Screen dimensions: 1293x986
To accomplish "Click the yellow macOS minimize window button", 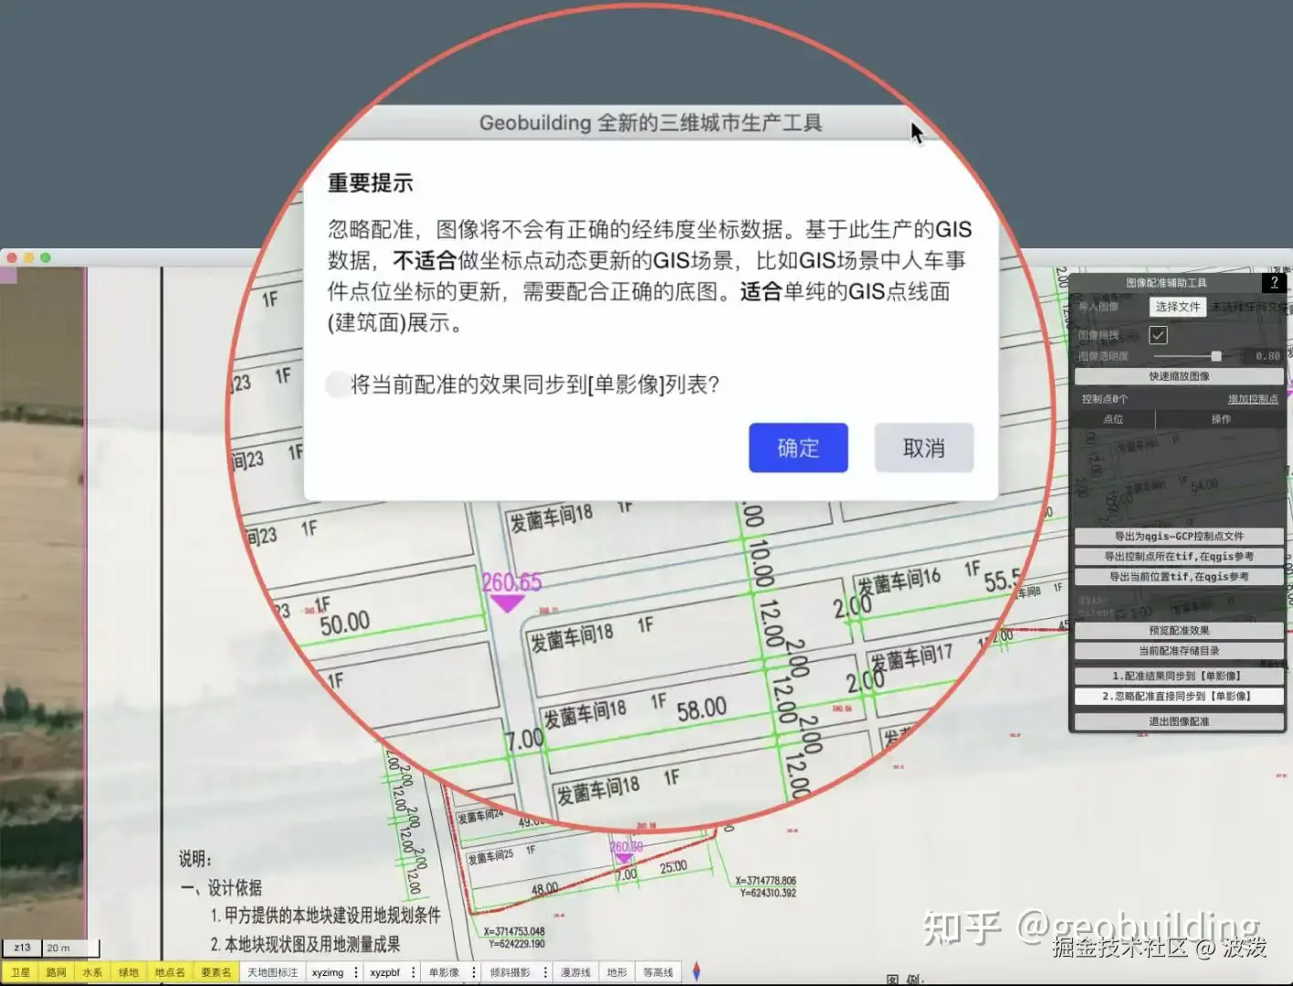I will click(28, 258).
